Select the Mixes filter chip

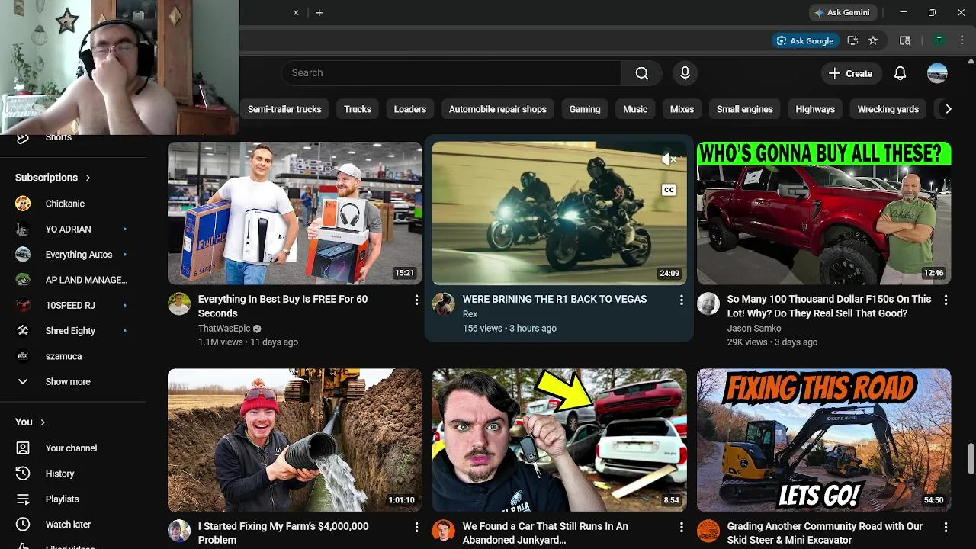pos(682,109)
